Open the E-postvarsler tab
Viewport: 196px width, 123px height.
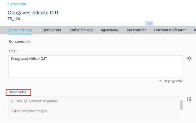51,30
